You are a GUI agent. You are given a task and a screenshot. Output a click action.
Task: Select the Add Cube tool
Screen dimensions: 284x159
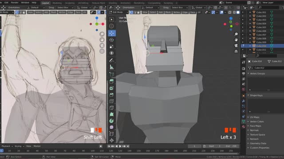pyautogui.click(x=111, y=74)
